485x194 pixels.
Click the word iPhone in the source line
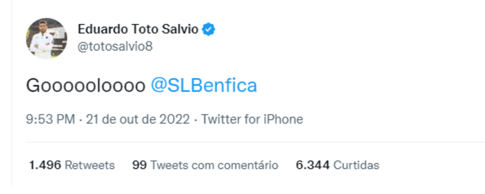(x=283, y=119)
